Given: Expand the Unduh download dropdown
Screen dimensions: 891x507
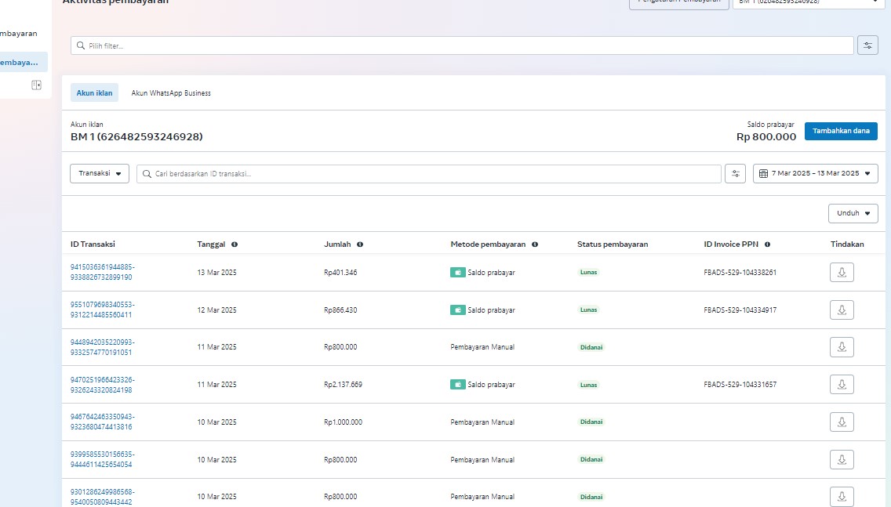Looking at the screenshot, I should click(x=853, y=213).
